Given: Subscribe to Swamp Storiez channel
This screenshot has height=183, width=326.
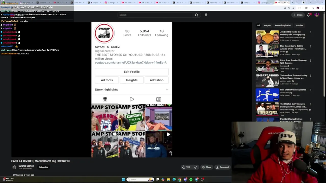Looking at the screenshot, I should [44, 167].
